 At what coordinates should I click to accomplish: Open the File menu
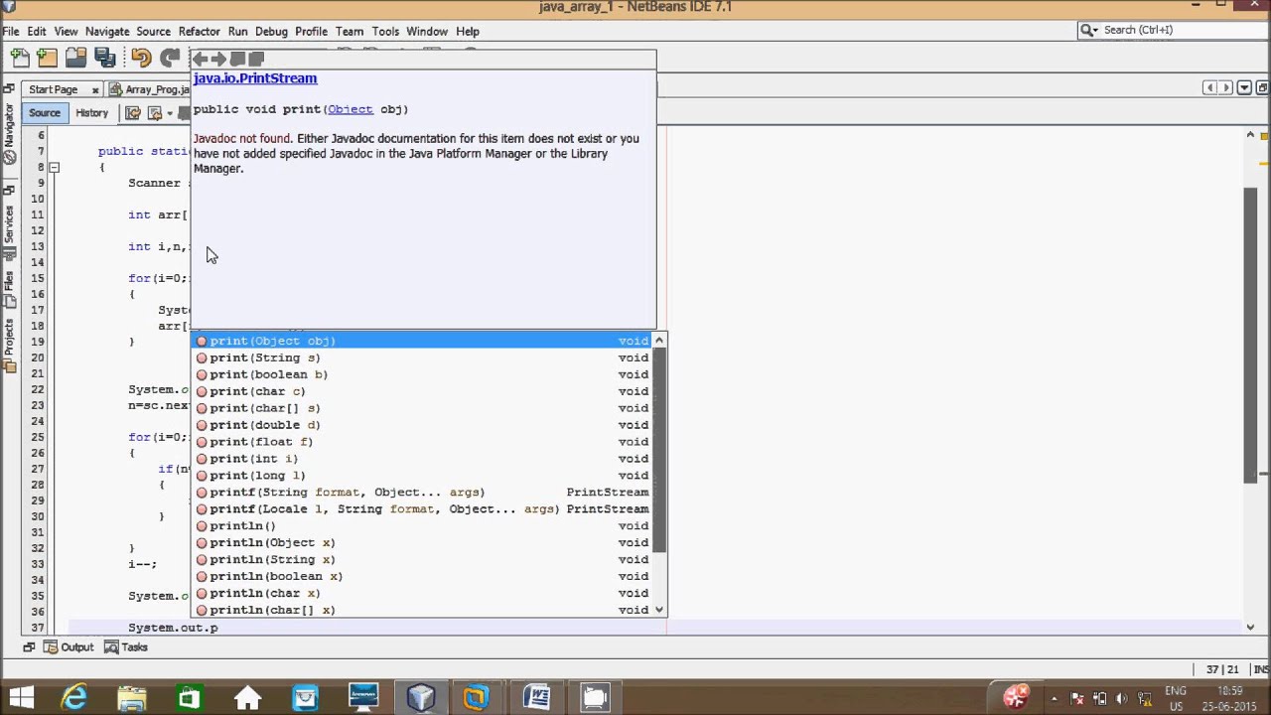click(10, 31)
